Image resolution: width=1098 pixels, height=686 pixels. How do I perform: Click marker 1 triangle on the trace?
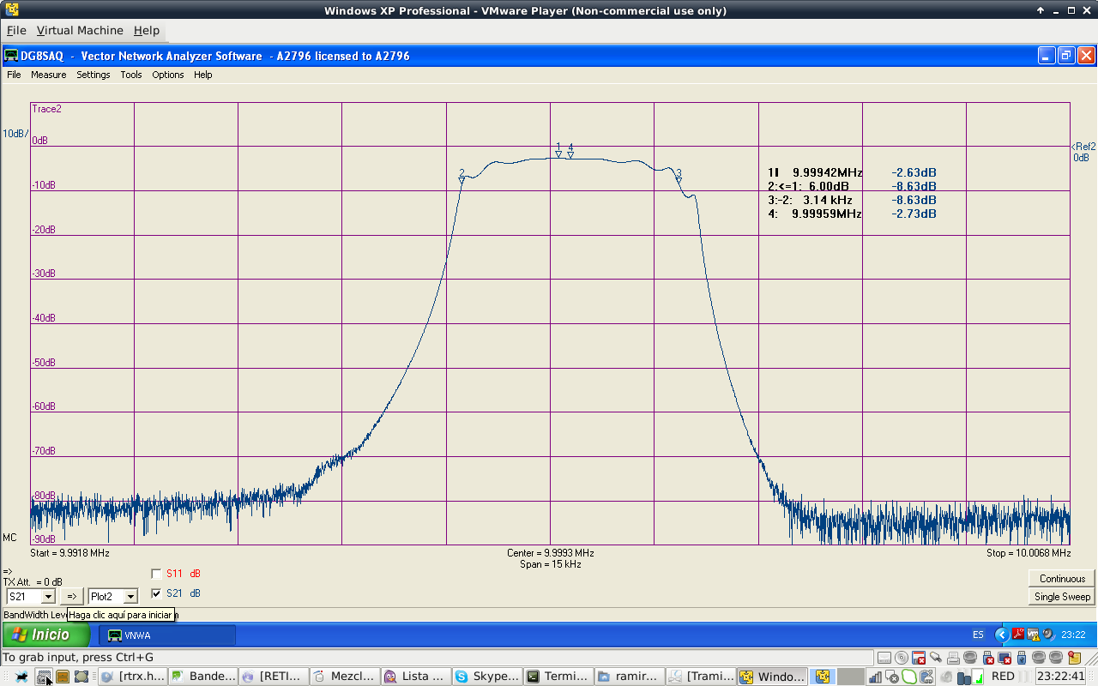(x=558, y=153)
